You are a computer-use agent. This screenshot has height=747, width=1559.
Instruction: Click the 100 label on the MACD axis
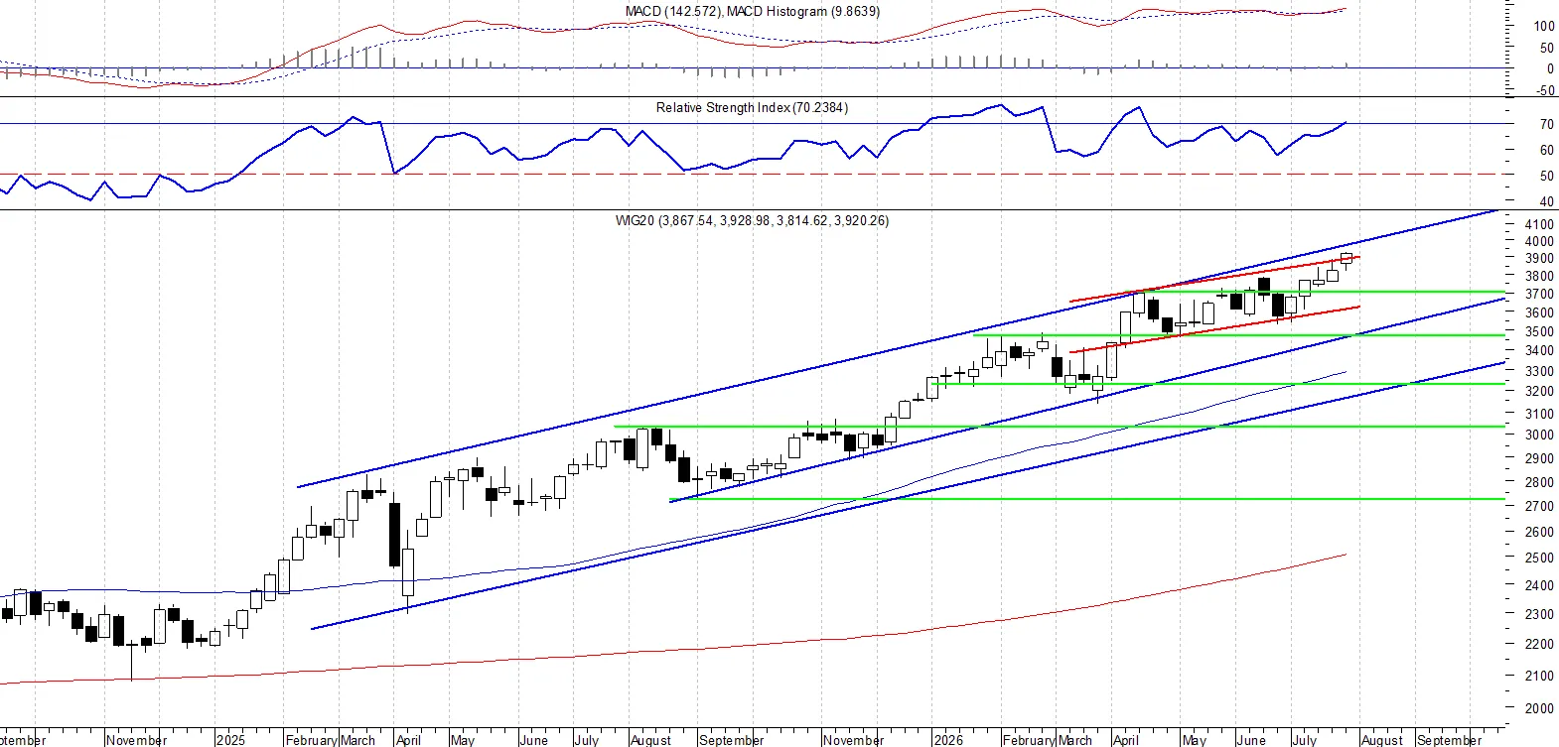pos(1544,27)
